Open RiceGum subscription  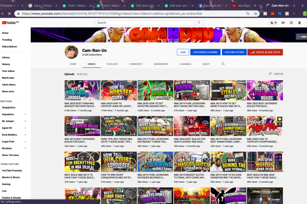7,148
